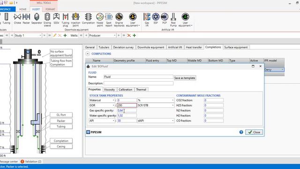Open downhole User equipment menu

[133, 20]
